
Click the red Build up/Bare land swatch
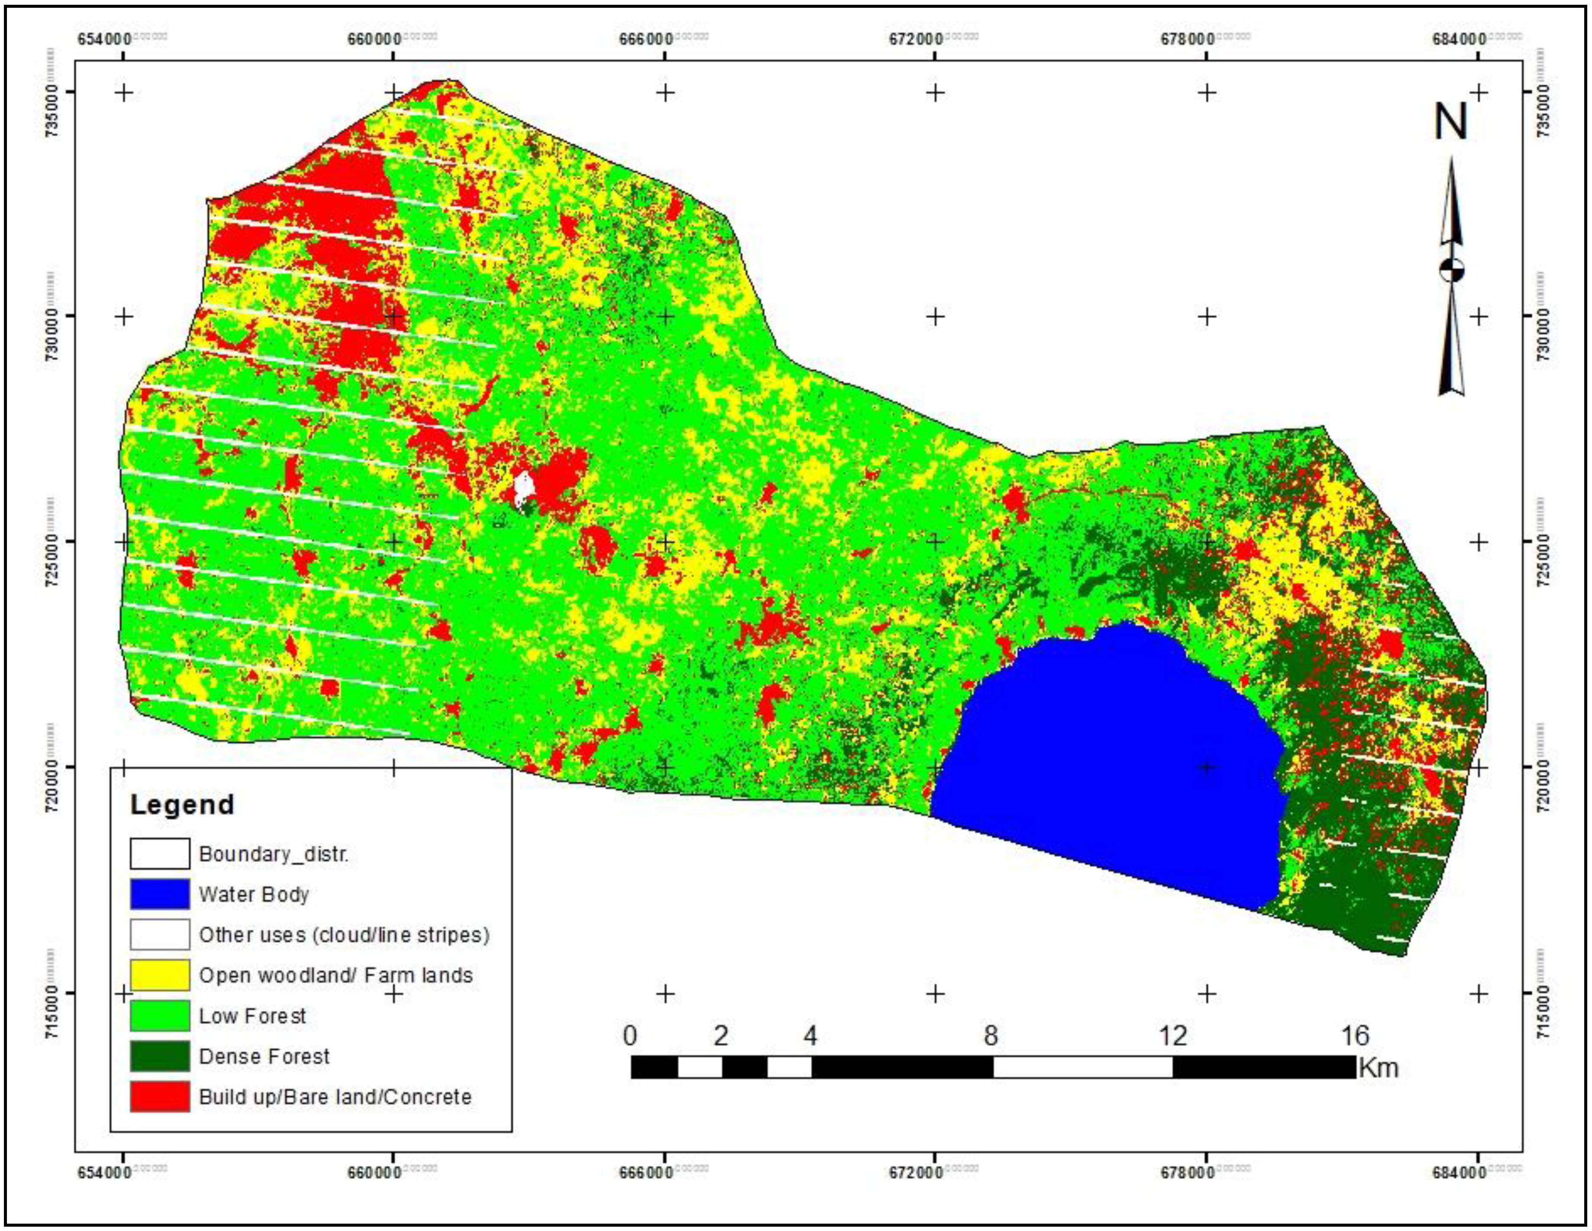pyautogui.click(x=160, y=1096)
